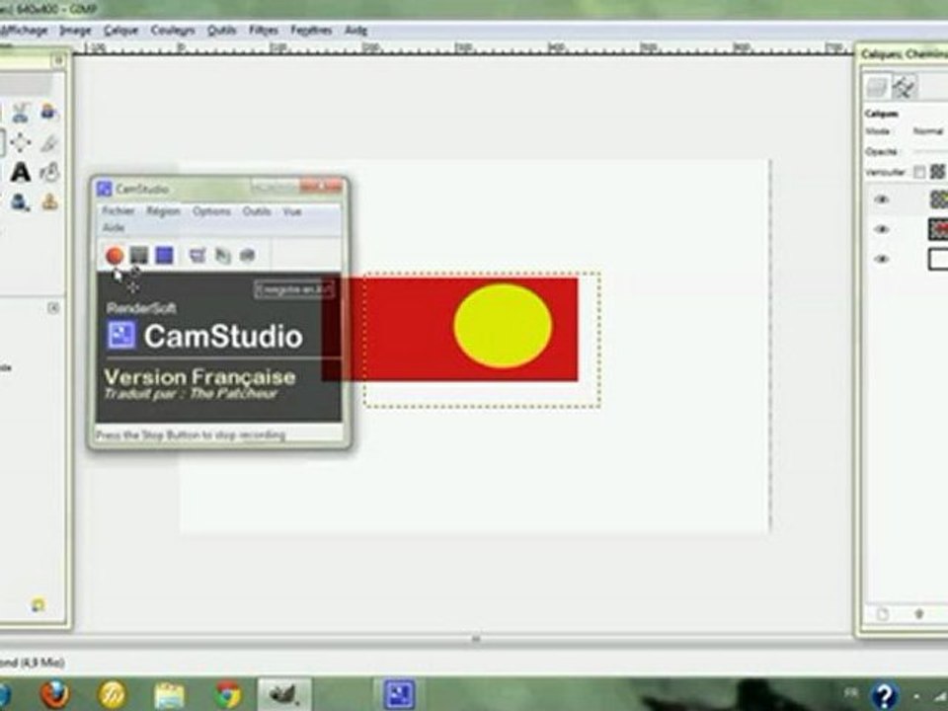Open the Image menu in GIMP
This screenshot has width=948, height=711.
coord(76,31)
